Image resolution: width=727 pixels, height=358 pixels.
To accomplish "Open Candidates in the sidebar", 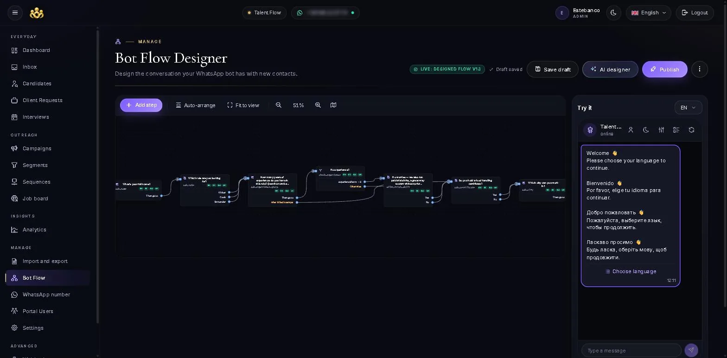I will [48, 83].
